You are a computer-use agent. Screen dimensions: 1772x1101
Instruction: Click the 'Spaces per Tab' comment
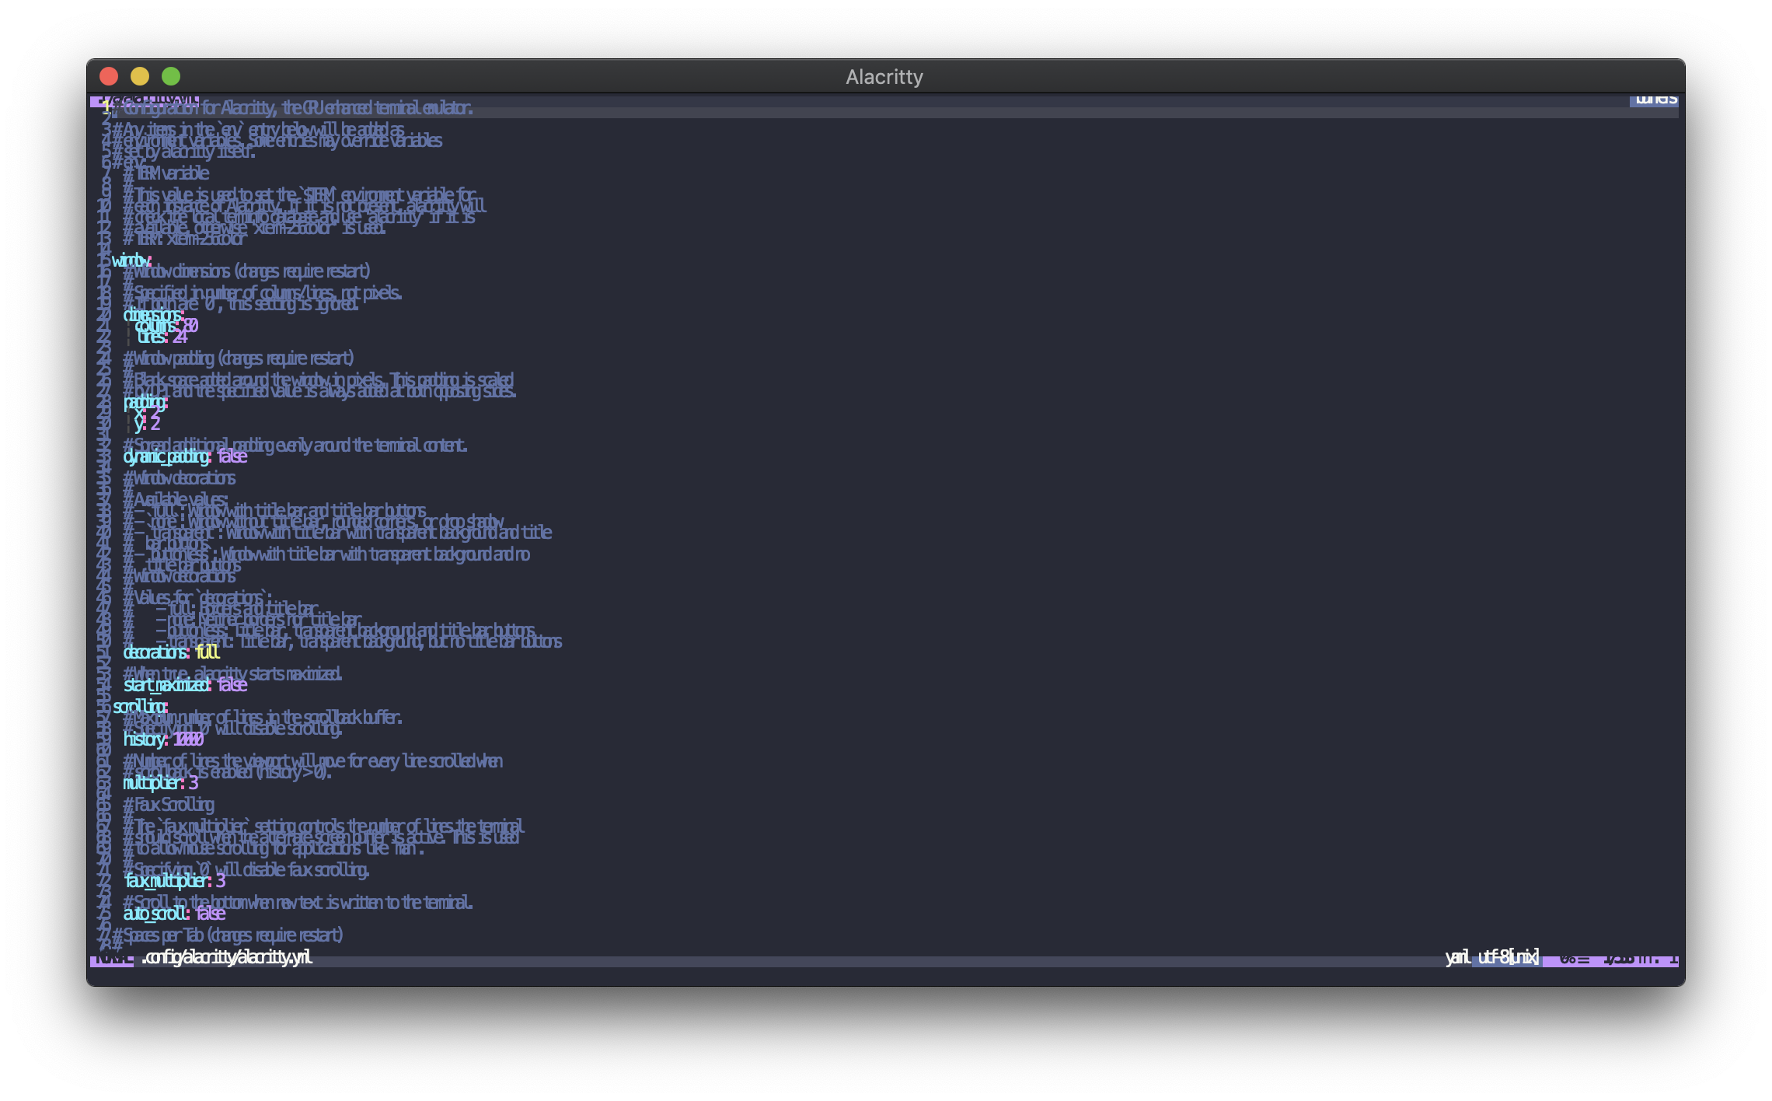228,935
